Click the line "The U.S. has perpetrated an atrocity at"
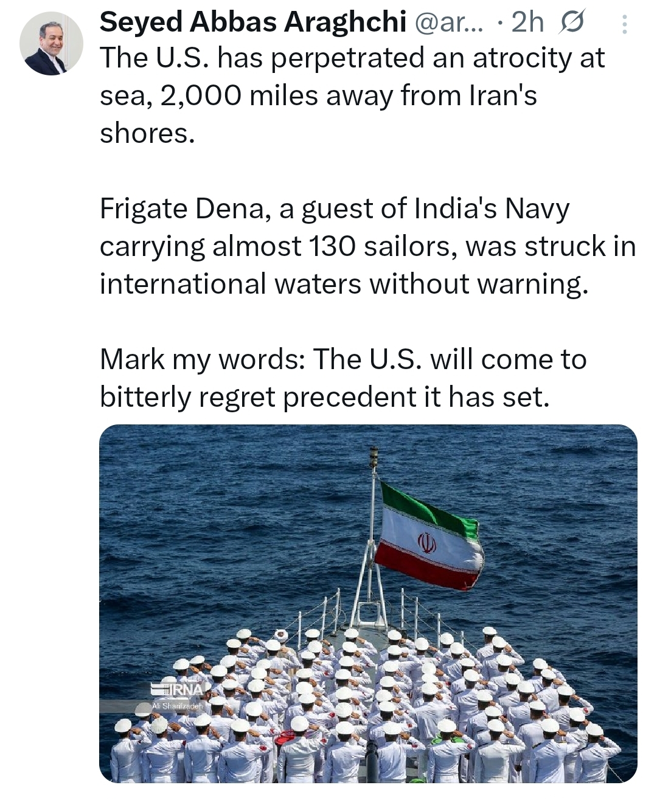The width and height of the screenshot is (657, 799). coord(352,58)
